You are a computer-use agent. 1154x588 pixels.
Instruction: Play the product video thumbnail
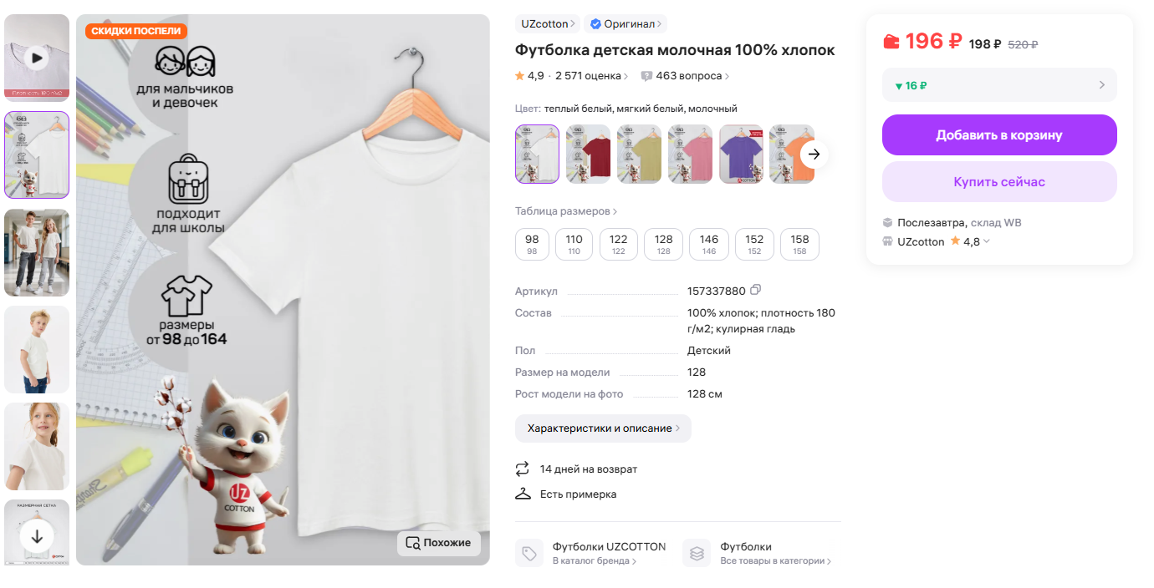37,58
